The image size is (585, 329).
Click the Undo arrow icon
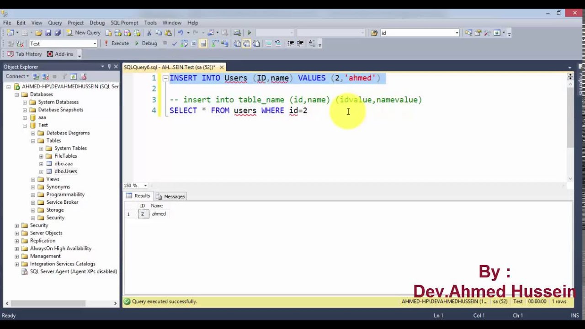pos(181,33)
